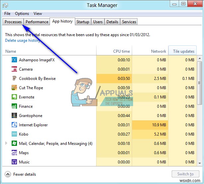Open the View menu
This screenshot has height=184, width=204.
coord(38,14)
